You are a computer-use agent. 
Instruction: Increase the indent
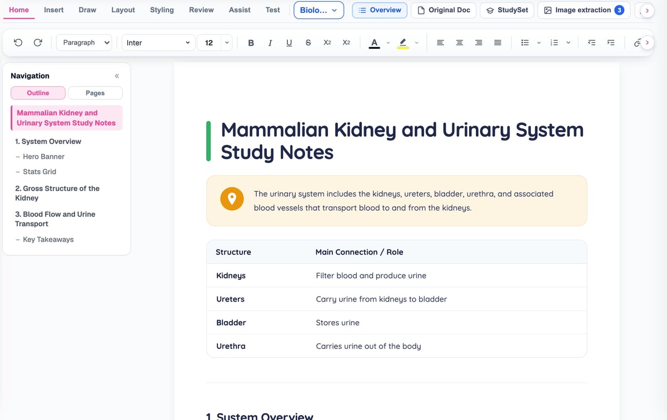[x=611, y=43]
